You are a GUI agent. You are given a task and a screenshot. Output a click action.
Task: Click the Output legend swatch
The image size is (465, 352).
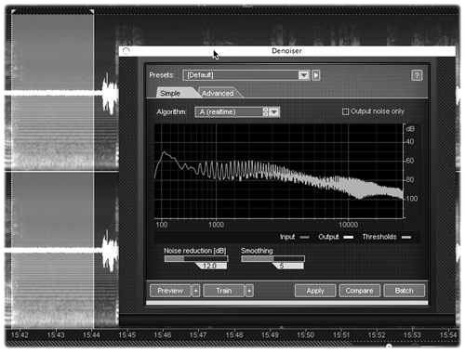[348, 237]
